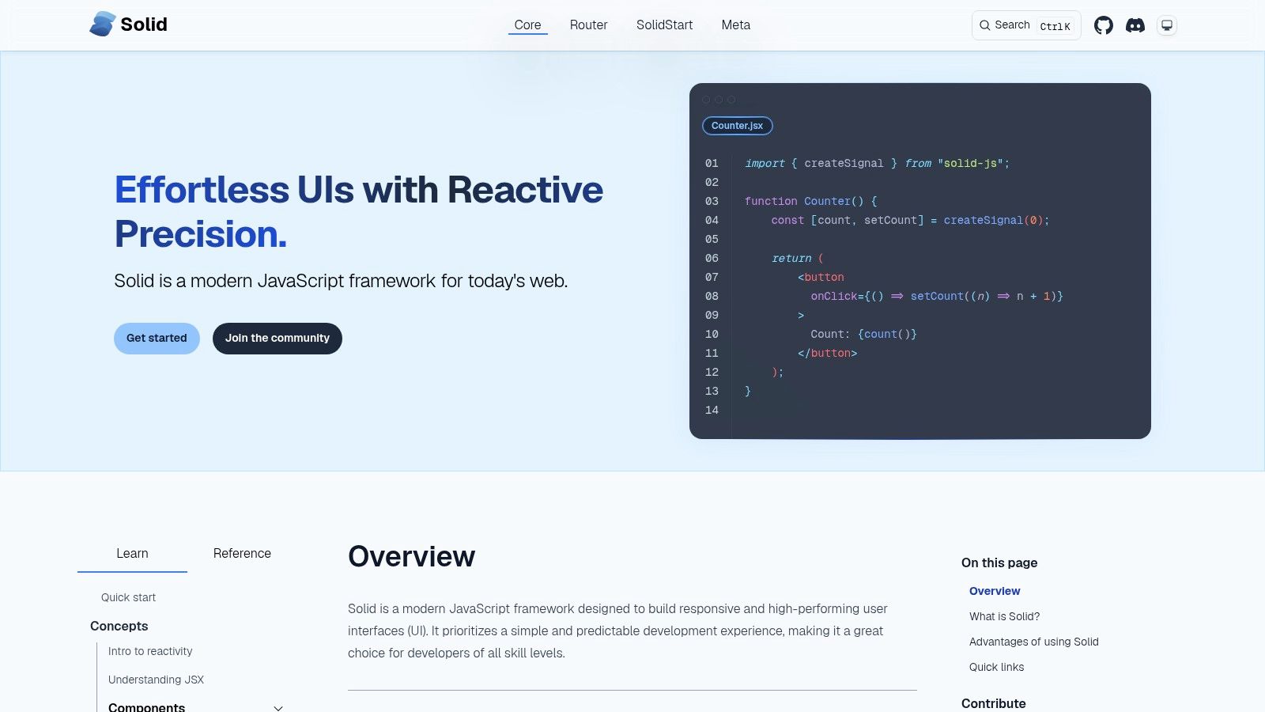
Task: Go to the Router docs tab
Action: coord(589,25)
